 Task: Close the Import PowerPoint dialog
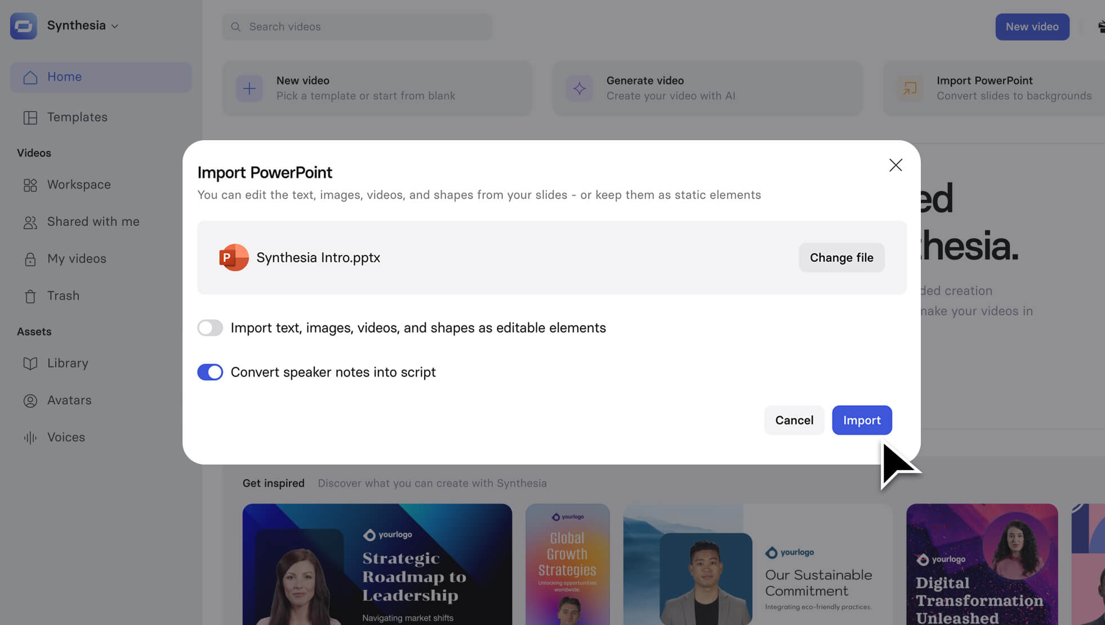[895, 165]
